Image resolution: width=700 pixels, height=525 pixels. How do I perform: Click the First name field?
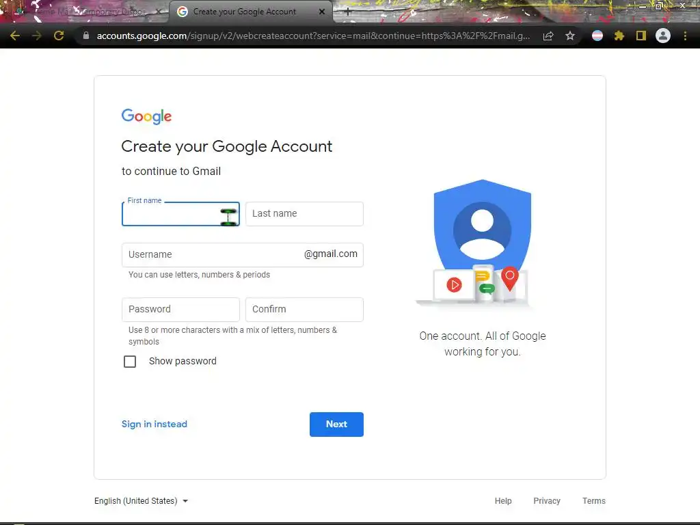tap(180, 214)
